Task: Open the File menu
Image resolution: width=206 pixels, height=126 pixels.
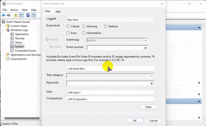Action: (5, 10)
